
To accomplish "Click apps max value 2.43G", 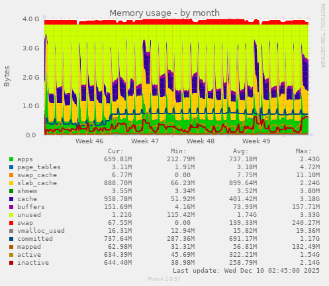I will coord(310,159).
